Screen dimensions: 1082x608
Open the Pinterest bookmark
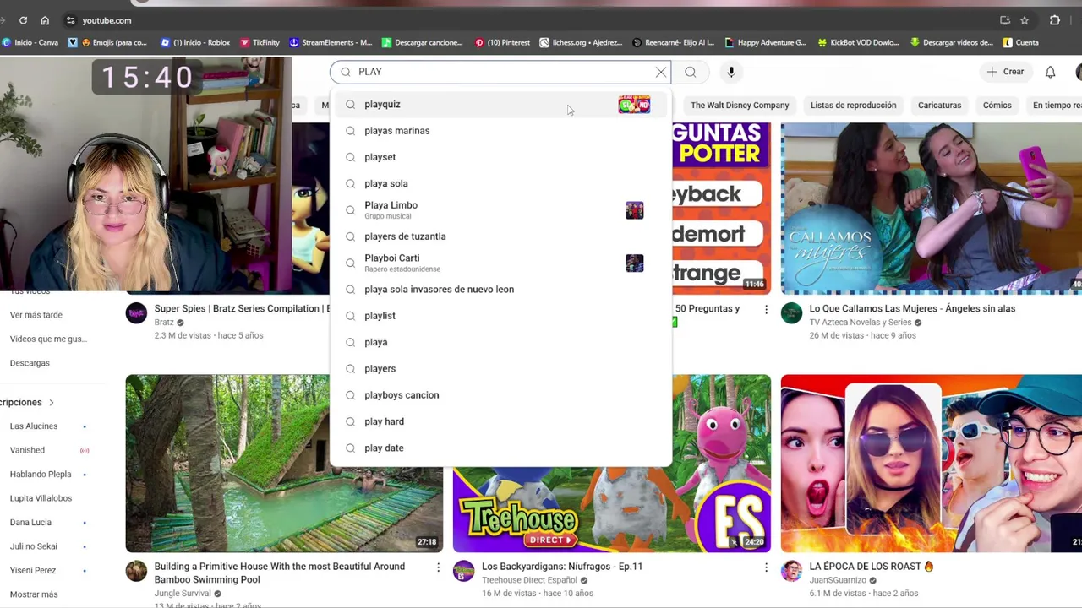pos(502,42)
